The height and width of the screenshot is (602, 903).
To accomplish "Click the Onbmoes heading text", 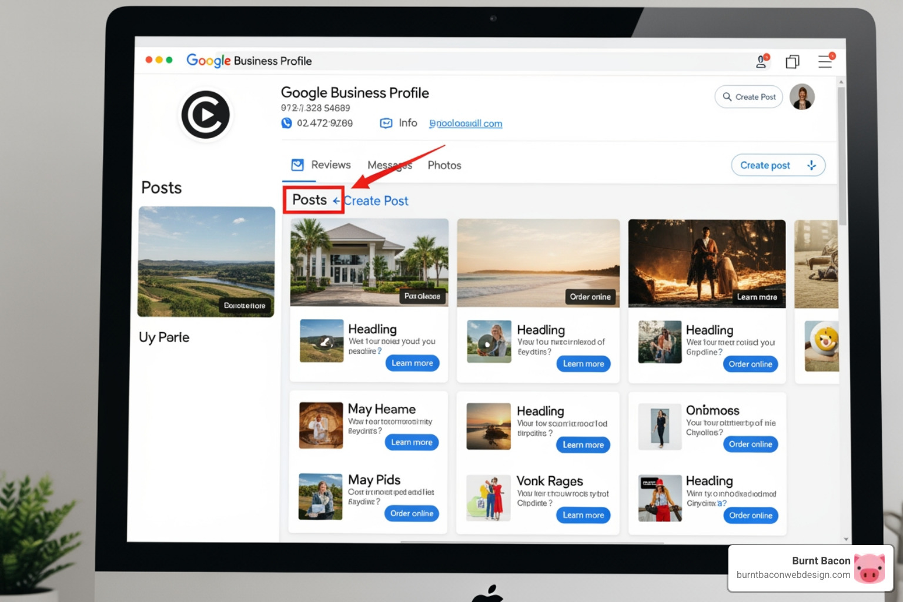I will (713, 410).
